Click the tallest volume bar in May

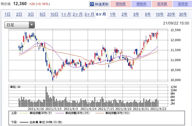coord(46,96)
